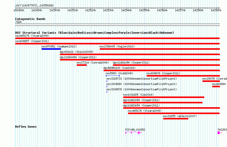Click the esv3304680 1000Genomes label
Viewport: 227px width, 147px height.
[142, 84]
